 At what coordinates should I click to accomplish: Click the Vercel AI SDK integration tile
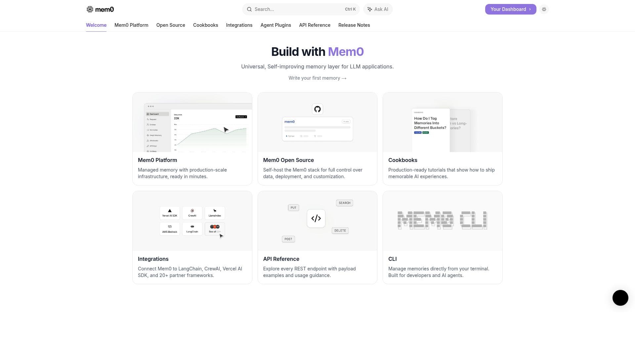(170, 213)
